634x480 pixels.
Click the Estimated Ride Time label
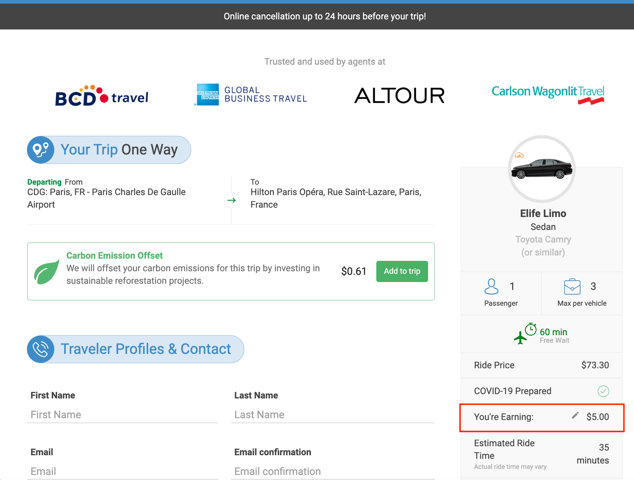pos(504,449)
